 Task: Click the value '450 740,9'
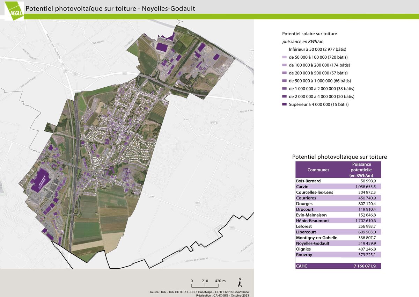(x=366, y=198)
